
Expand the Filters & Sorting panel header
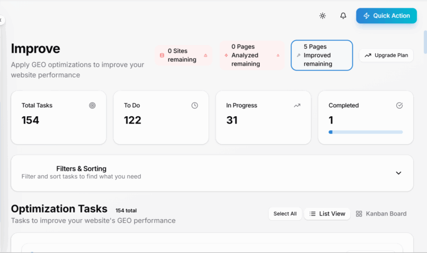81,168
